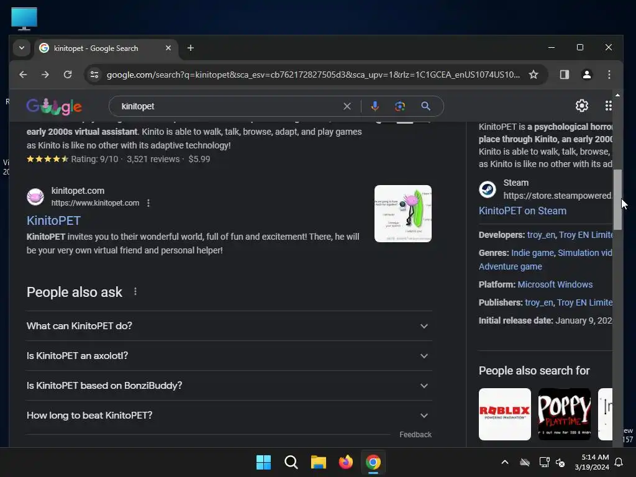Screen dimensions: 636x477
Task: Open taskbar Search
Action: (x=291, y=462)
